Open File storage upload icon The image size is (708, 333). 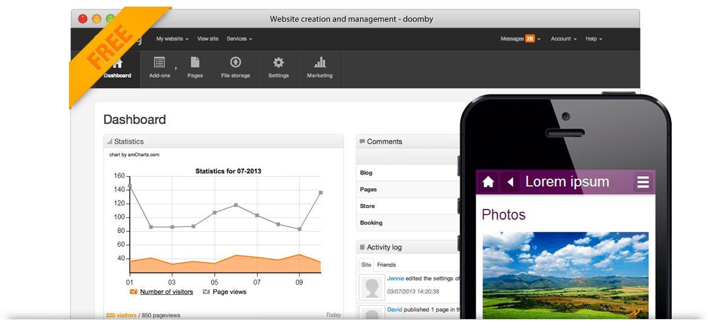(235, 62)
